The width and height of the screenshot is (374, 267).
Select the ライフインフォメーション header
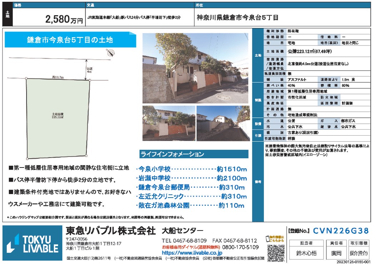[172, 155]
